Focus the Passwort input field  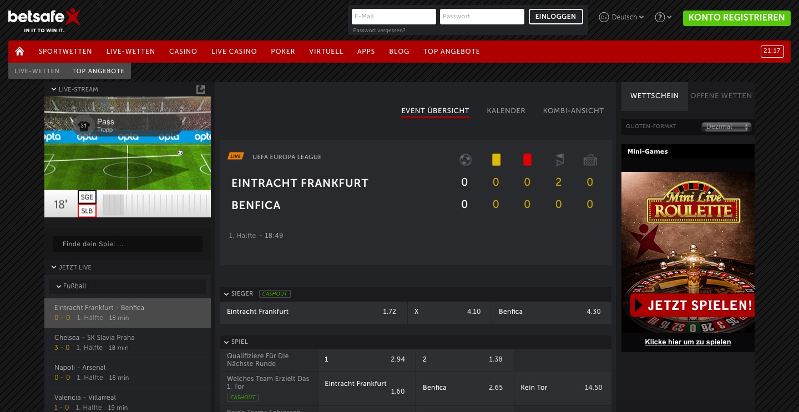tap(482, 17)
